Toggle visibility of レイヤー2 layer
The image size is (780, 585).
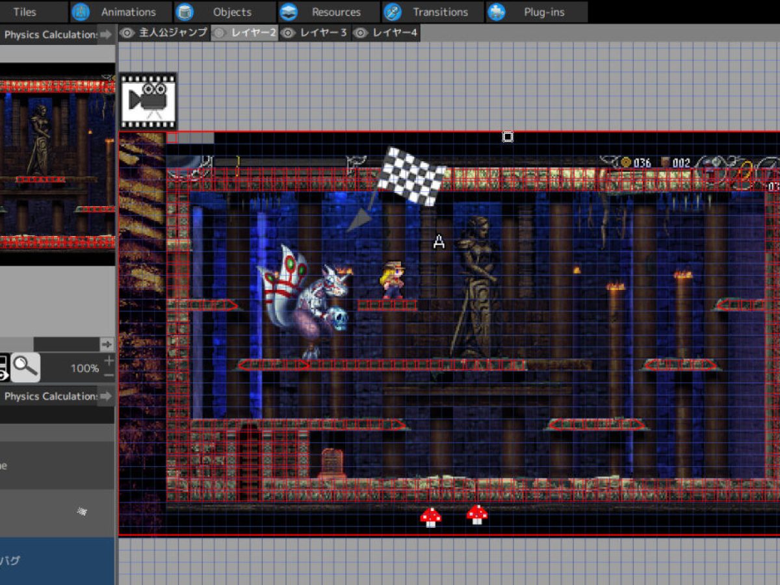click(221, 32)
